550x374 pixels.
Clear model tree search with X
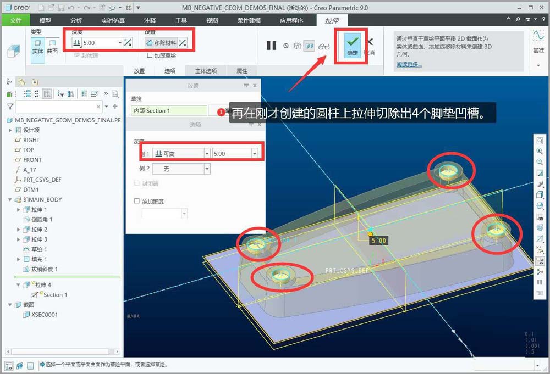tap(98, 107)
